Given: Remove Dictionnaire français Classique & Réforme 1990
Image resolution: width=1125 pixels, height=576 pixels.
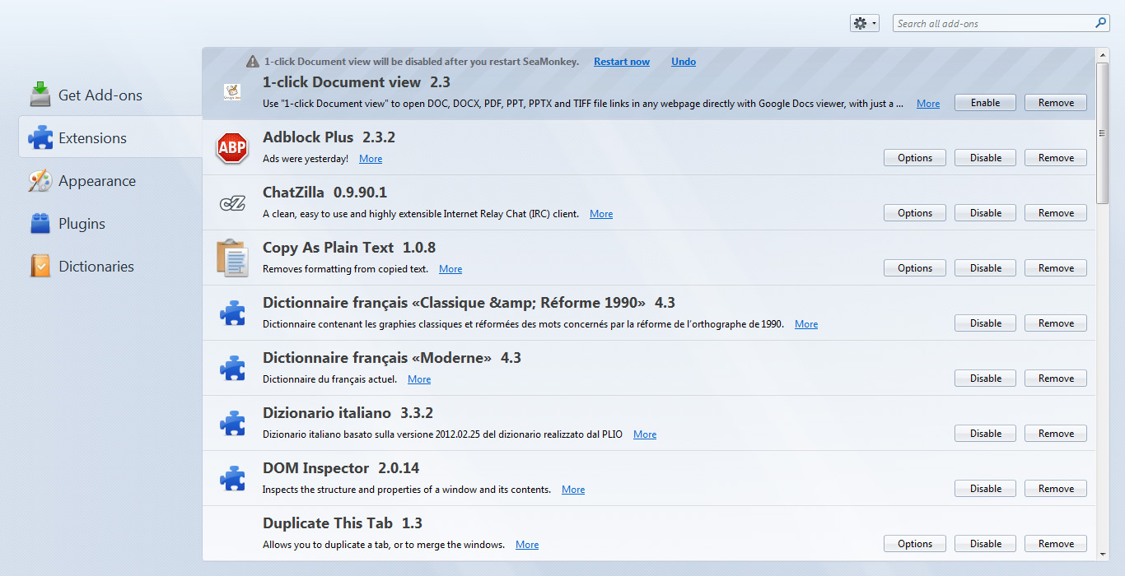Looking at the screenshot, I should pyautogui.click(x=1056, y=323).
